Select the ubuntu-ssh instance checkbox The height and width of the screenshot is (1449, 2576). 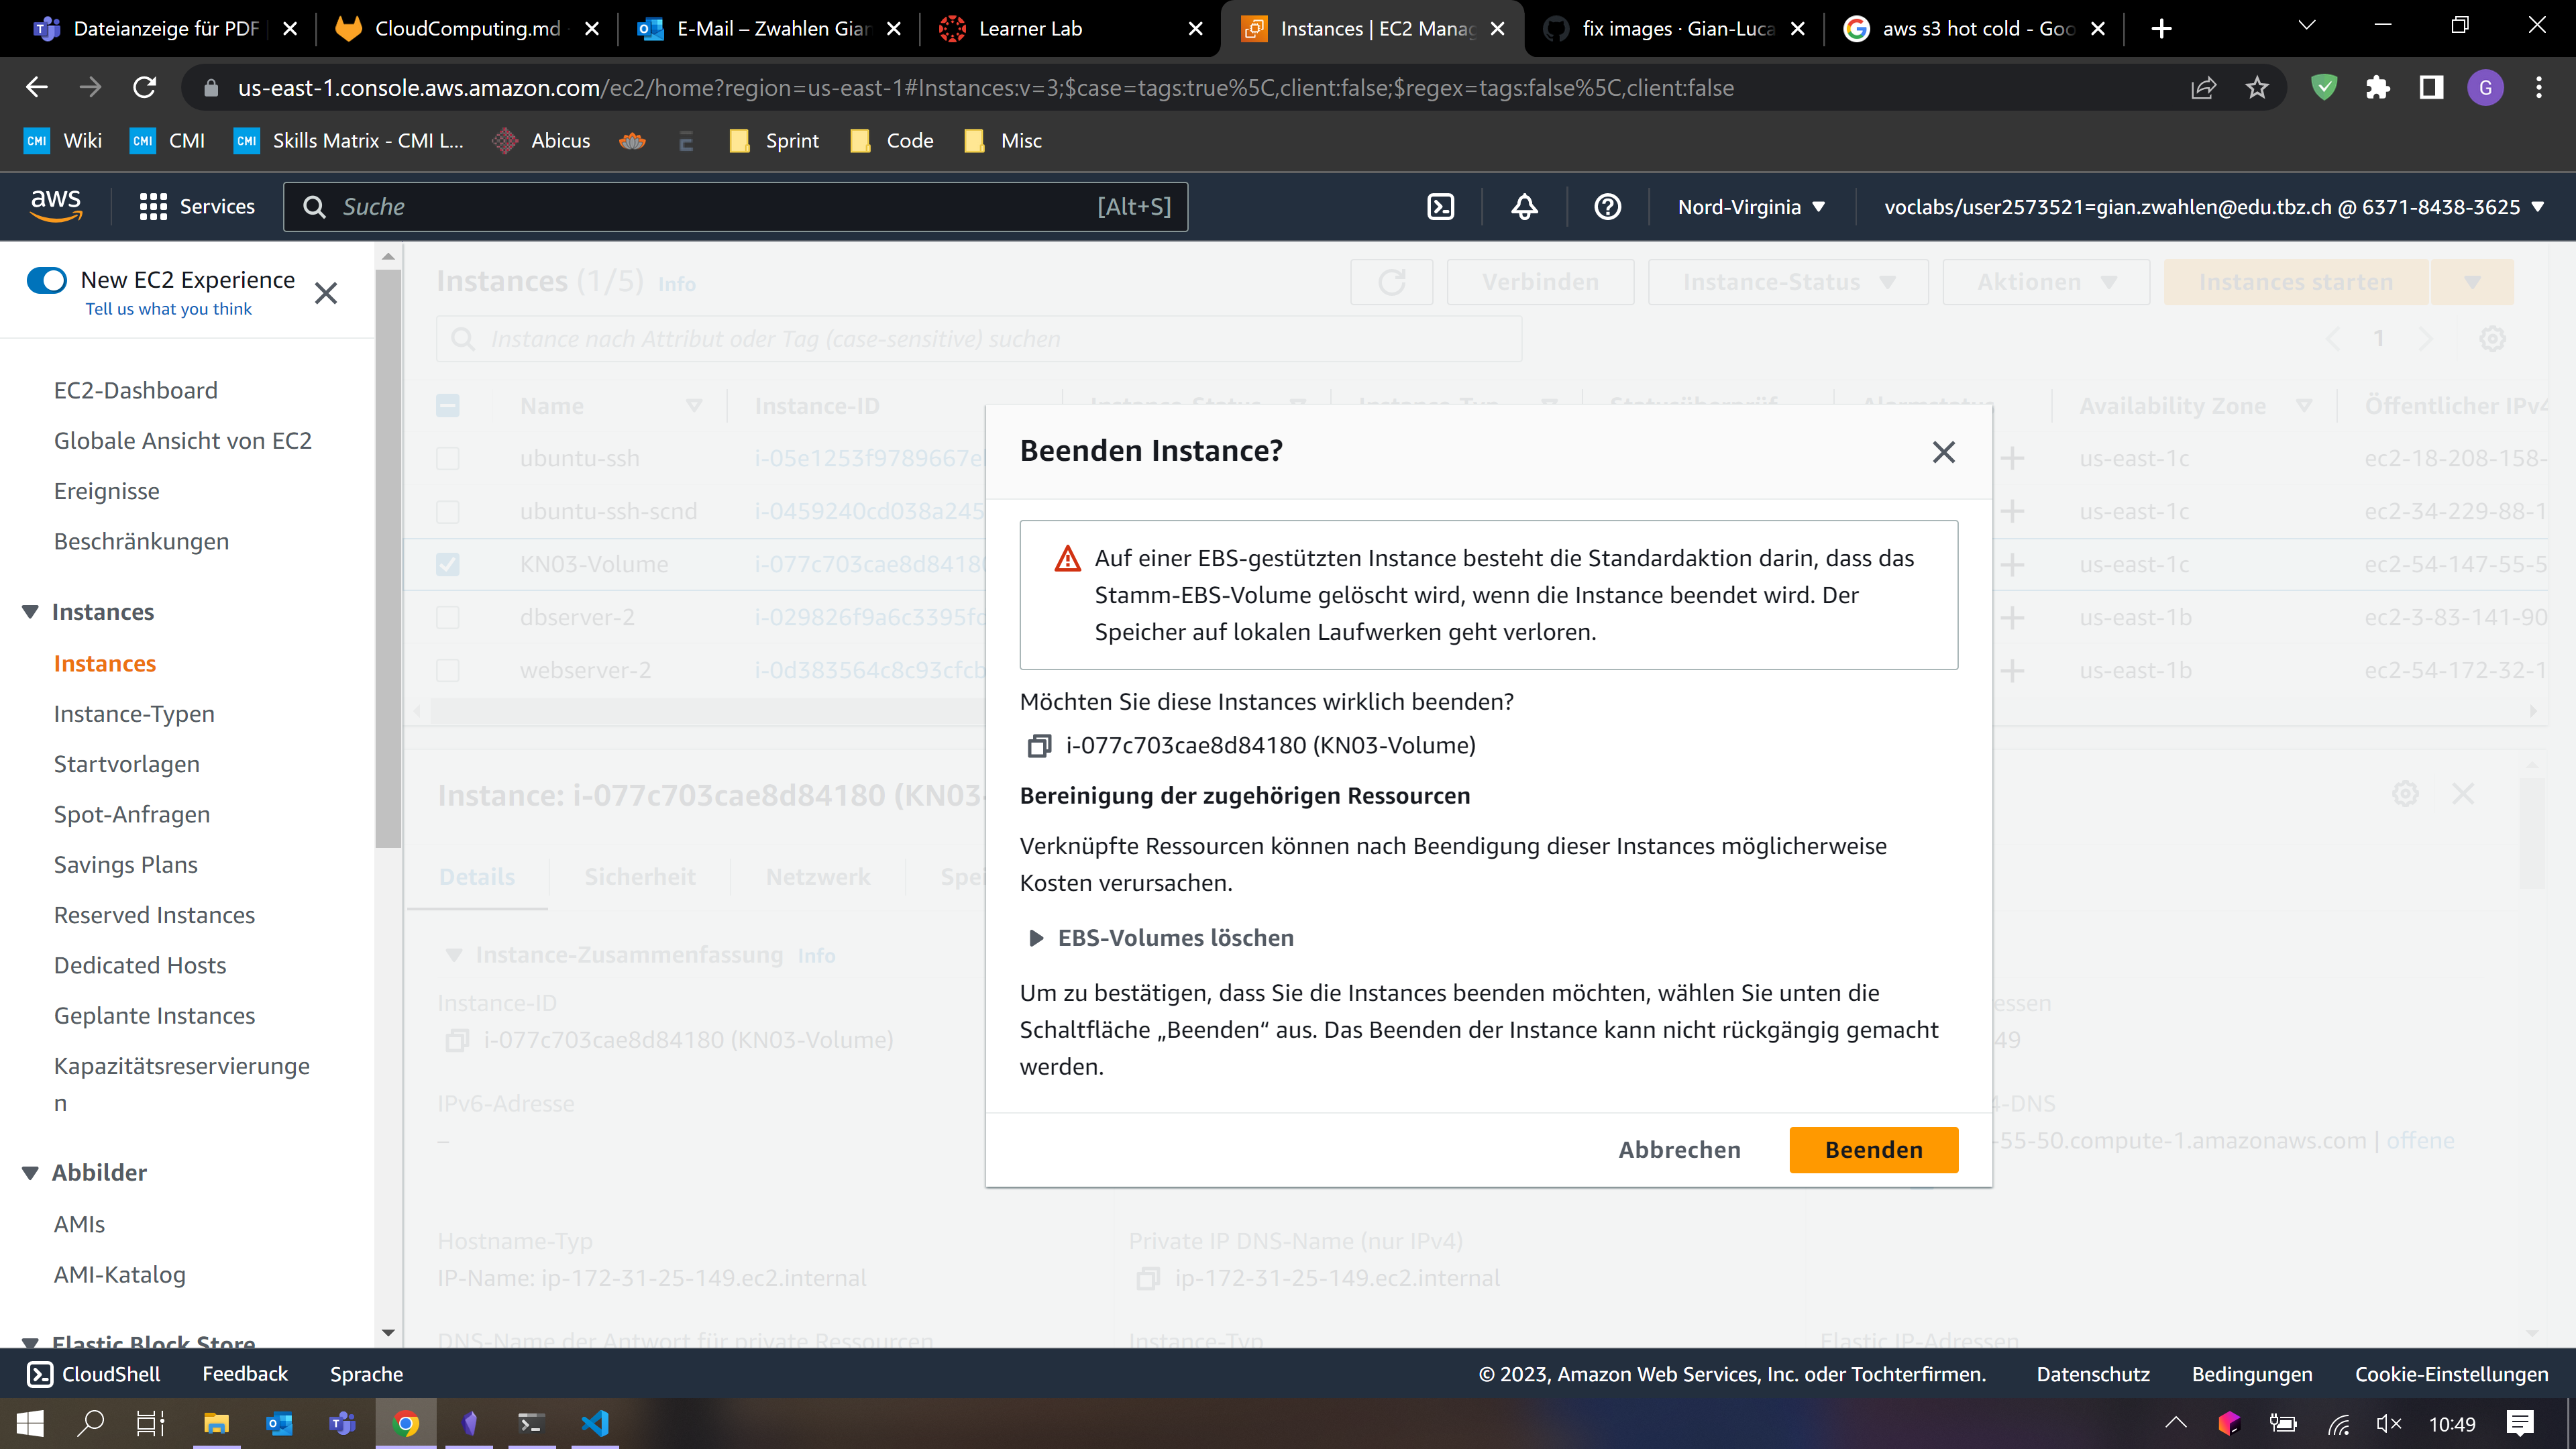(x=448, y=459)
